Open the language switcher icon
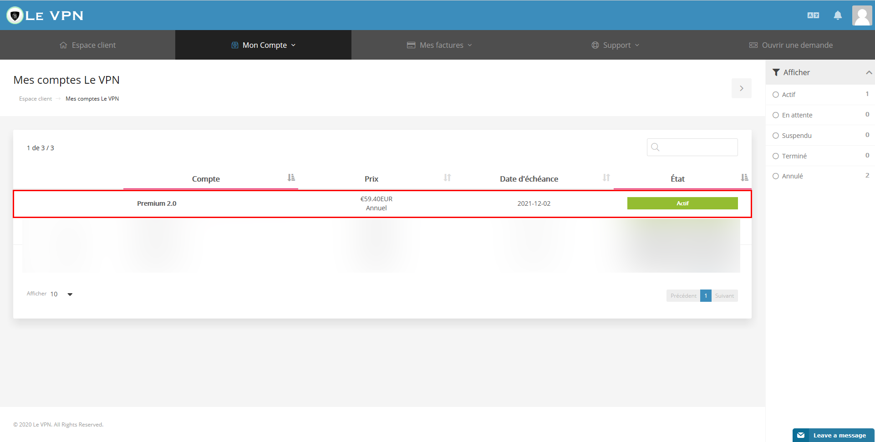 (813, 15)
